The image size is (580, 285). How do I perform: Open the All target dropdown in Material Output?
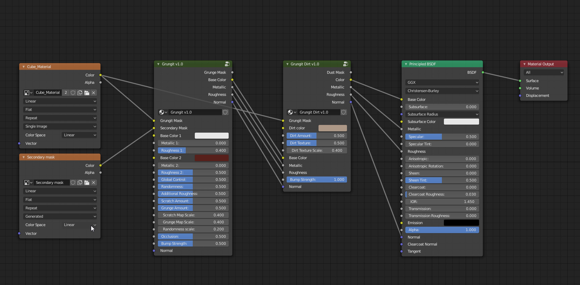[x=544, y=72]
